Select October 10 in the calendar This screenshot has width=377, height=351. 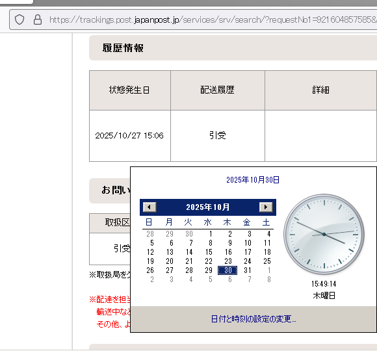point(248,243)
